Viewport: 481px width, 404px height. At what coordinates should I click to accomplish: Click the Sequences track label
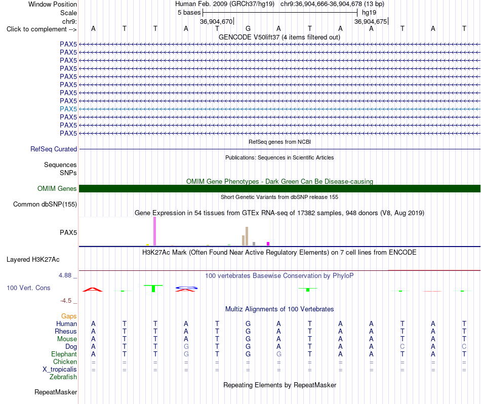point(60,165)
